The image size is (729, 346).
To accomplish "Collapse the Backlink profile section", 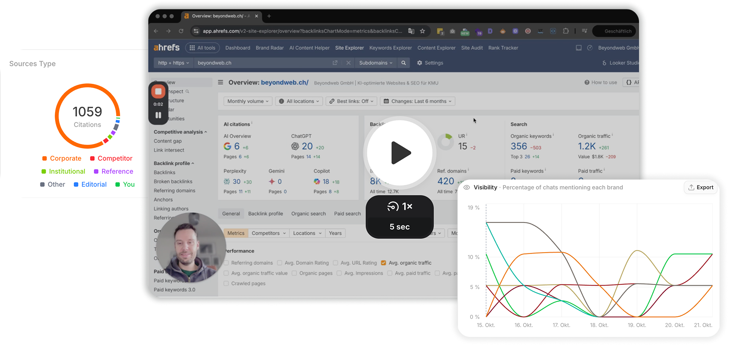I will pos(174,164).
